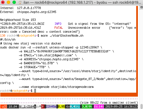
Task: Click the 'more ./startDockerNode.sh' command
Action: [x=62, y=35]
